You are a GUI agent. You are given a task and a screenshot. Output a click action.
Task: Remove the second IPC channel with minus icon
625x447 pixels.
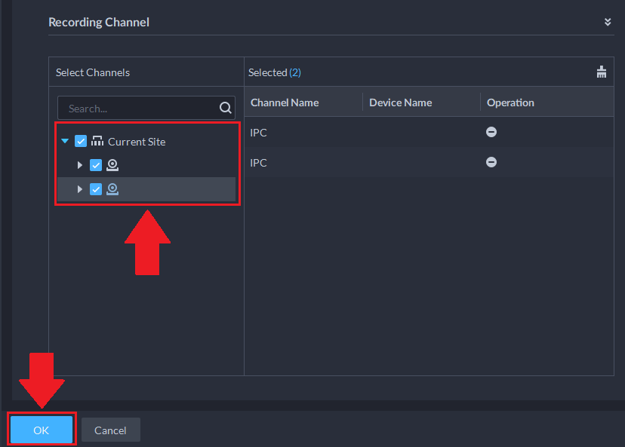[491, 162]
